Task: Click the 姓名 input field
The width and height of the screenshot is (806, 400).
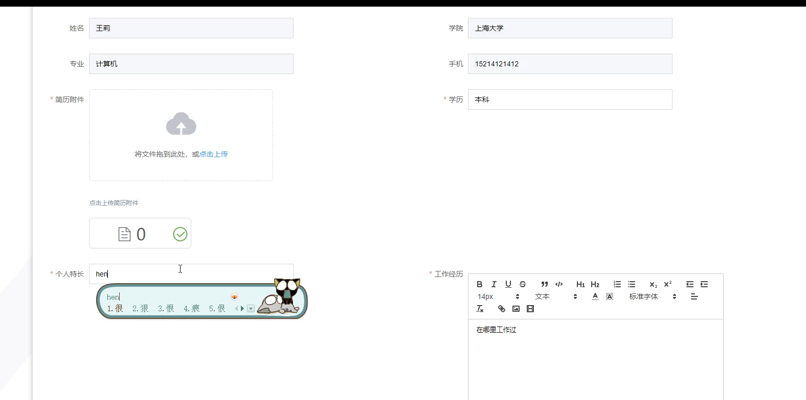Action: pos(191,28)
